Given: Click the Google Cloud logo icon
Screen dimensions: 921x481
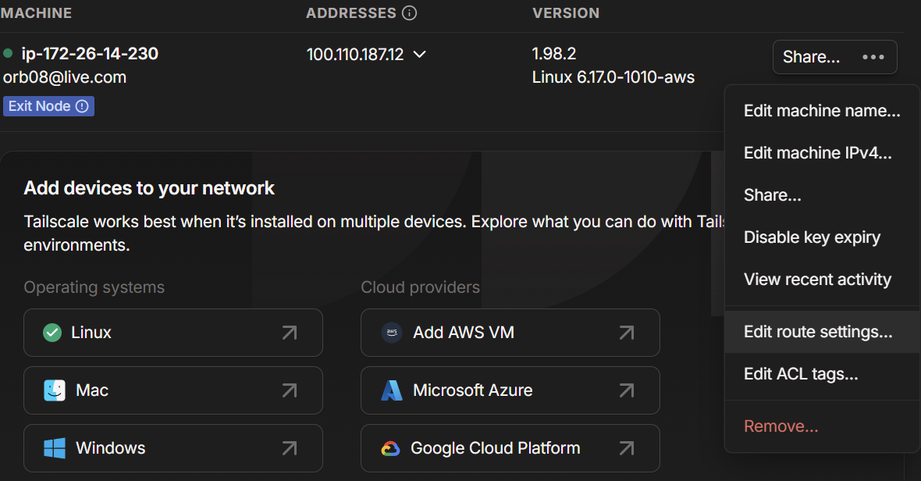Looking at the screenshot, I should click(390, 449).
